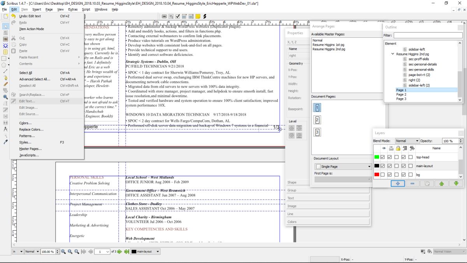Click the Outline Filter input field
Screen dimensions: 467x263
tap(428, 35)
